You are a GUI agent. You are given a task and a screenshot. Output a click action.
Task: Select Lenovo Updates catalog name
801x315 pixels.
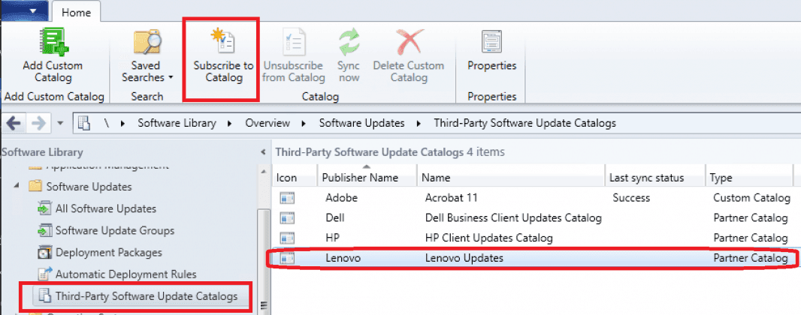point(464,259)
